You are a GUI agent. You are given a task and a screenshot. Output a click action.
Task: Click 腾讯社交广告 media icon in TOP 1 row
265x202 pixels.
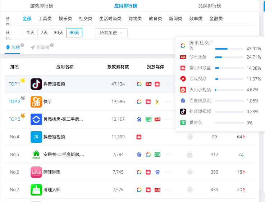[x=139, y=84]
